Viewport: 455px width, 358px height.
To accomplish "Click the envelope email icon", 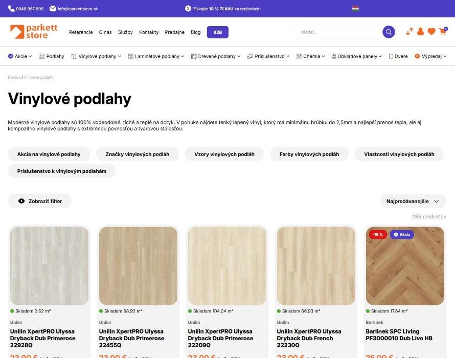I will click(53, 9).
